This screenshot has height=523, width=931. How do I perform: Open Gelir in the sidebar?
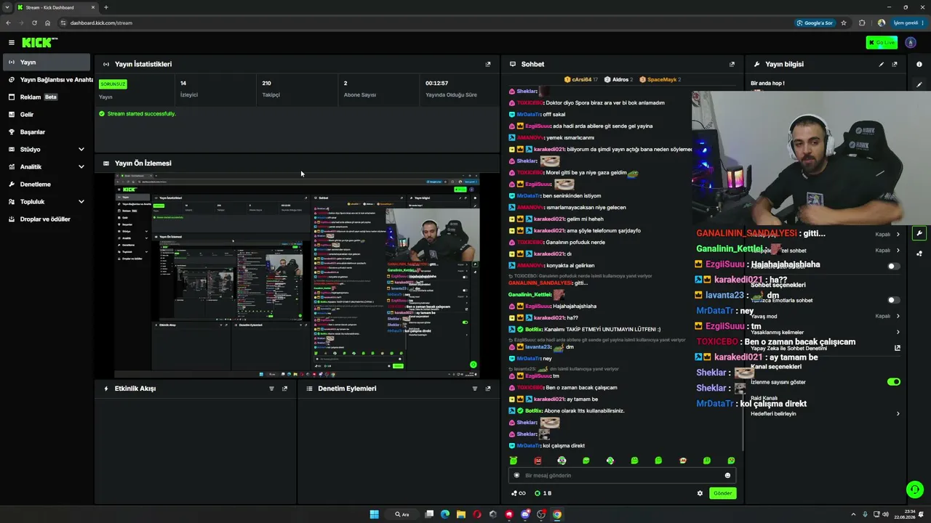[x=47, y=115]
